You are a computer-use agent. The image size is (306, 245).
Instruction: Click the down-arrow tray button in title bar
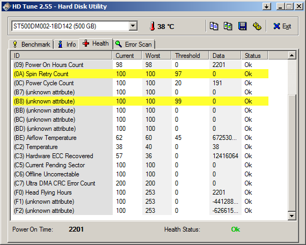point(267,6)
